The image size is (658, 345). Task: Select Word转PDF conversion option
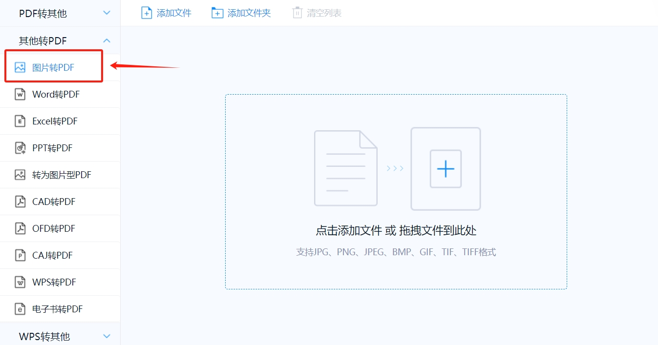click(x=60, y=94)
